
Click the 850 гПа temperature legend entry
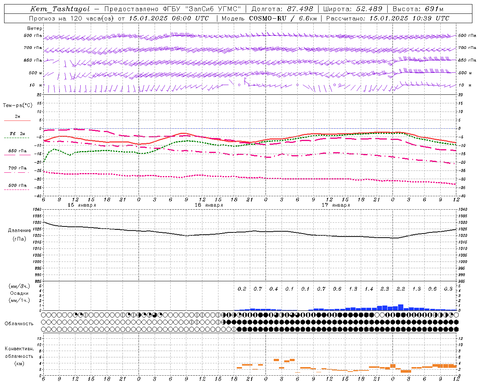[x=18, y=151]
